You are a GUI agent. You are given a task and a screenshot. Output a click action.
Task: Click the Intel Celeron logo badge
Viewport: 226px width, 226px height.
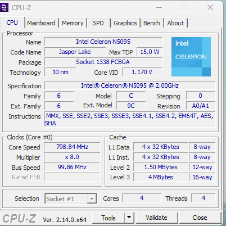coord(191,57)
